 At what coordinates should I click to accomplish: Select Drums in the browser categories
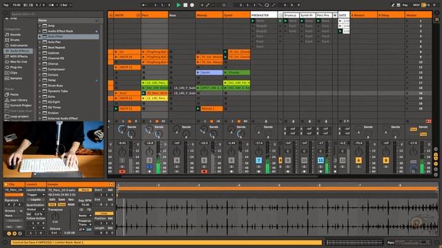tap(15, 40)
